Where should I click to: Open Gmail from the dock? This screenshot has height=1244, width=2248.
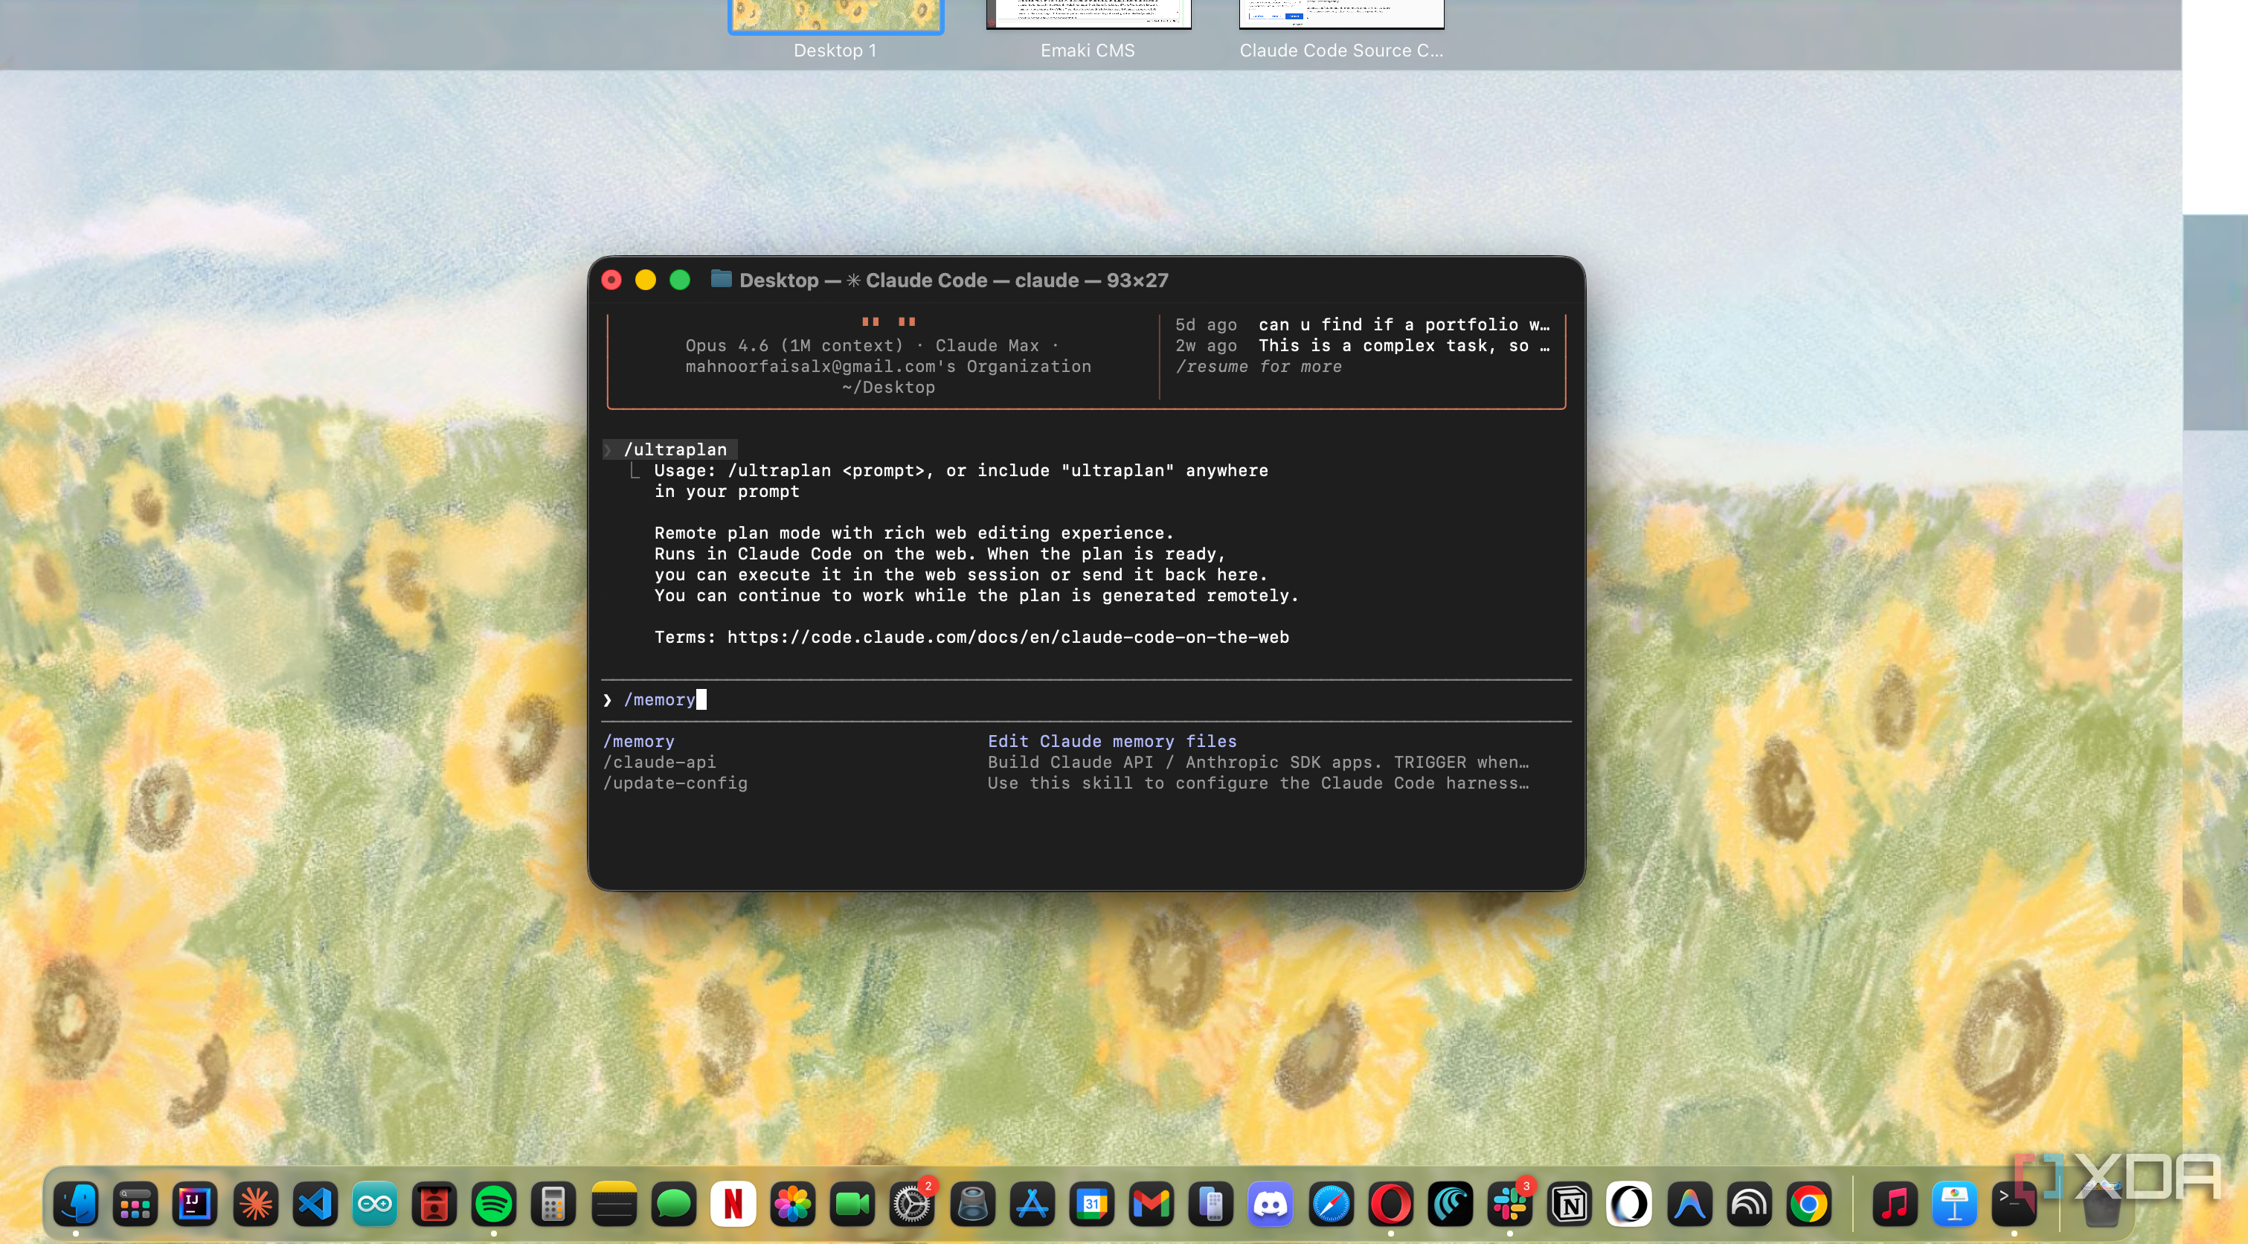coord(1151,1204)
